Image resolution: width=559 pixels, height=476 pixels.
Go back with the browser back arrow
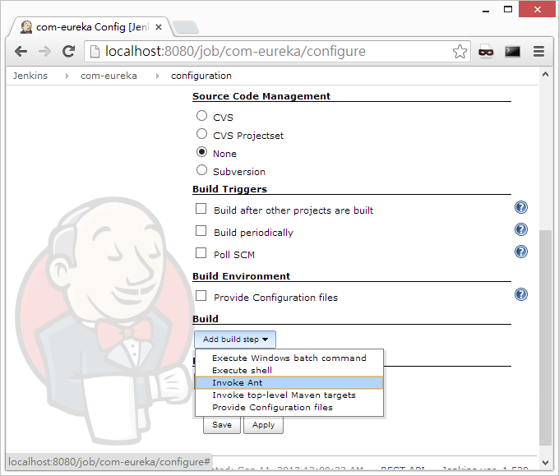[x=21, y=51]
